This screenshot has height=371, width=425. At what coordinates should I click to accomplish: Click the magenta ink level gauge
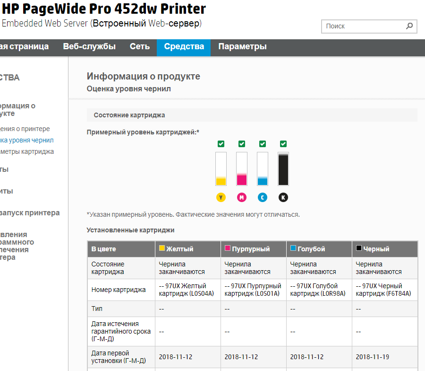(242, 169)
